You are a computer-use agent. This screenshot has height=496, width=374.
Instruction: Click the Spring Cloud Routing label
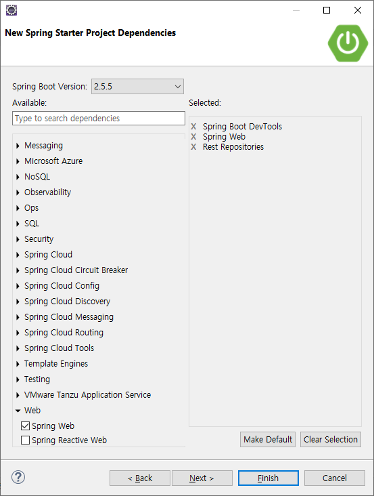(x=64, y=333)
